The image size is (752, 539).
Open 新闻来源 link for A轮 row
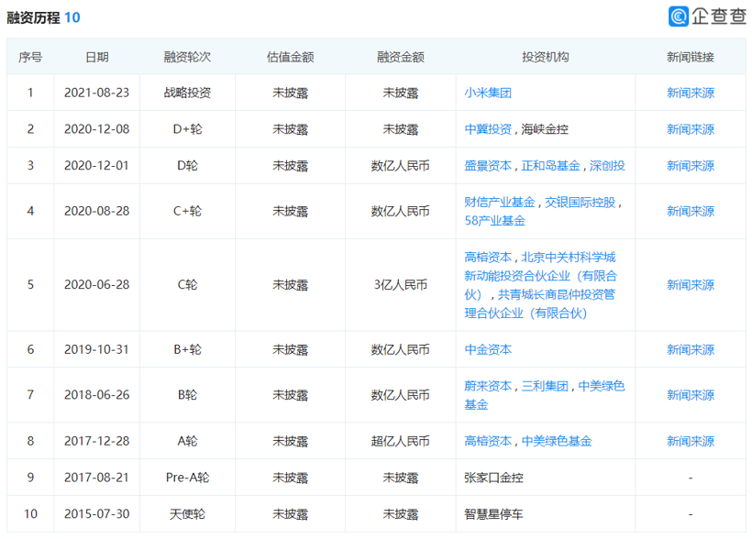[691, 441]
